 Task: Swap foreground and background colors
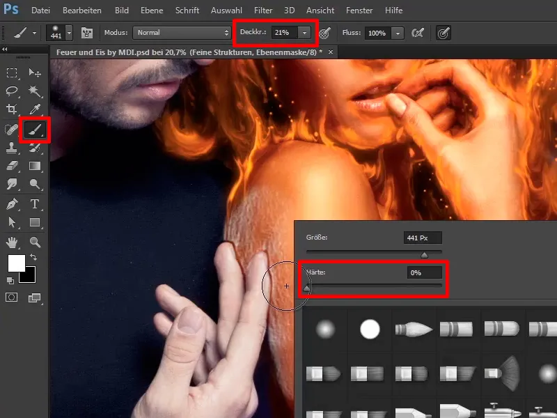click(33, 257)
